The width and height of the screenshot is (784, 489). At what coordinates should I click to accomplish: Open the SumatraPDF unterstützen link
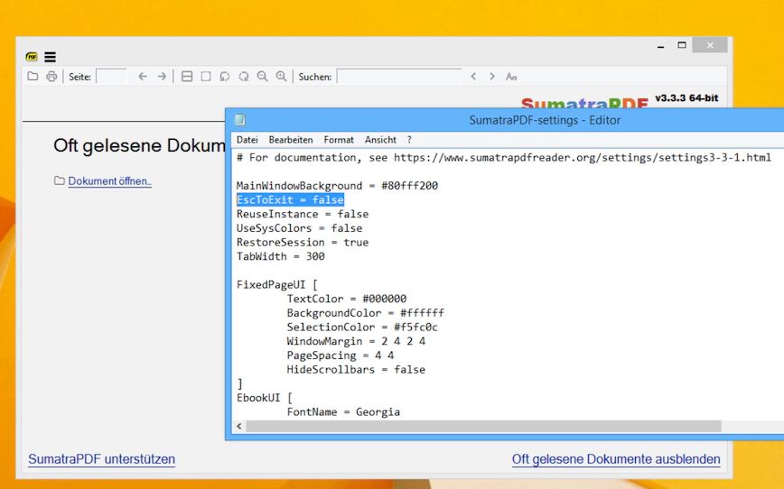(x=101, y=459)
